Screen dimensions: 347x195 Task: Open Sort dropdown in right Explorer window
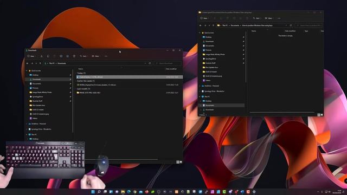pos(256,18)
